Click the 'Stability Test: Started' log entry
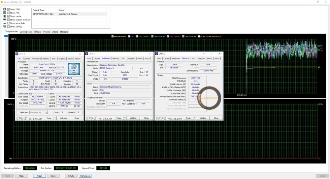 click(x=68, y=14)
